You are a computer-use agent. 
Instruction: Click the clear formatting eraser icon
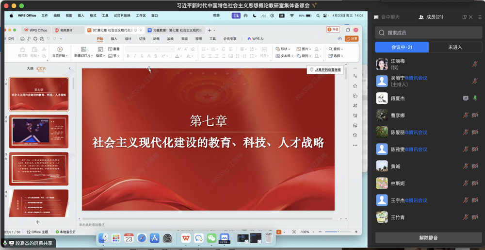click(x=193, y=49)
